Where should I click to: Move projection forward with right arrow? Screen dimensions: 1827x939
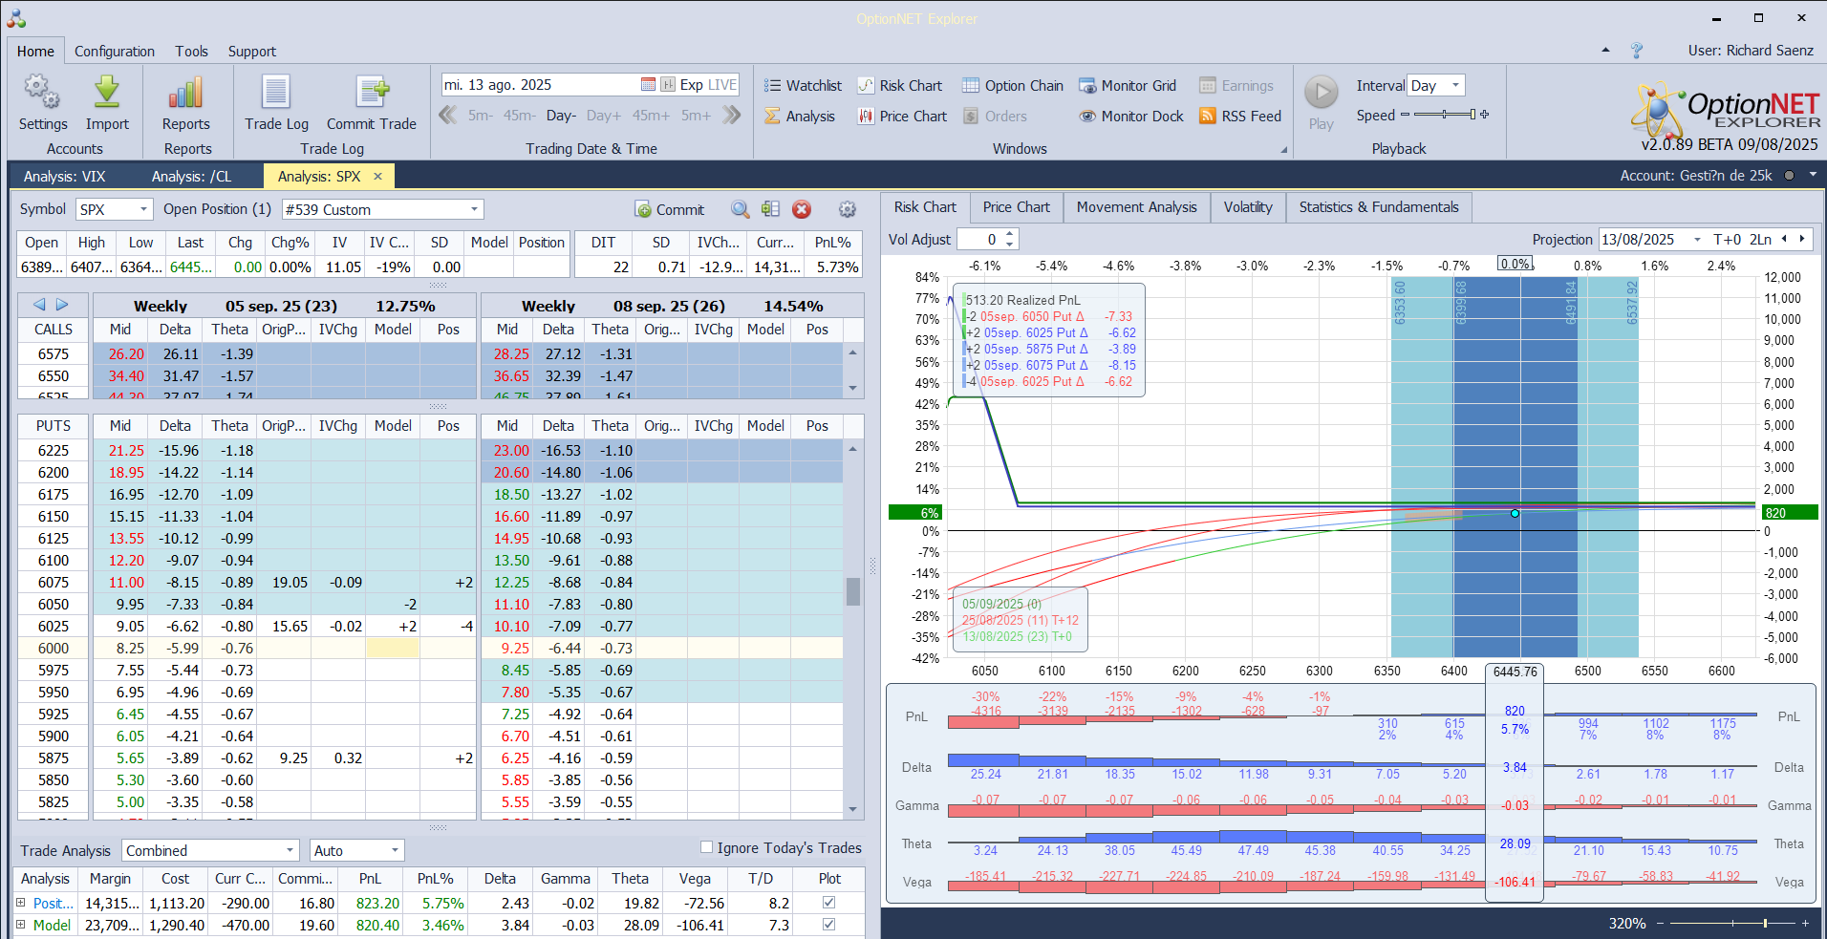tap(1803, 239)
